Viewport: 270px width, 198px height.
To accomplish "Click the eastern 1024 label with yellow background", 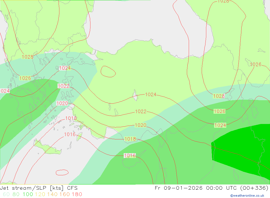I will tap(220, 125).
